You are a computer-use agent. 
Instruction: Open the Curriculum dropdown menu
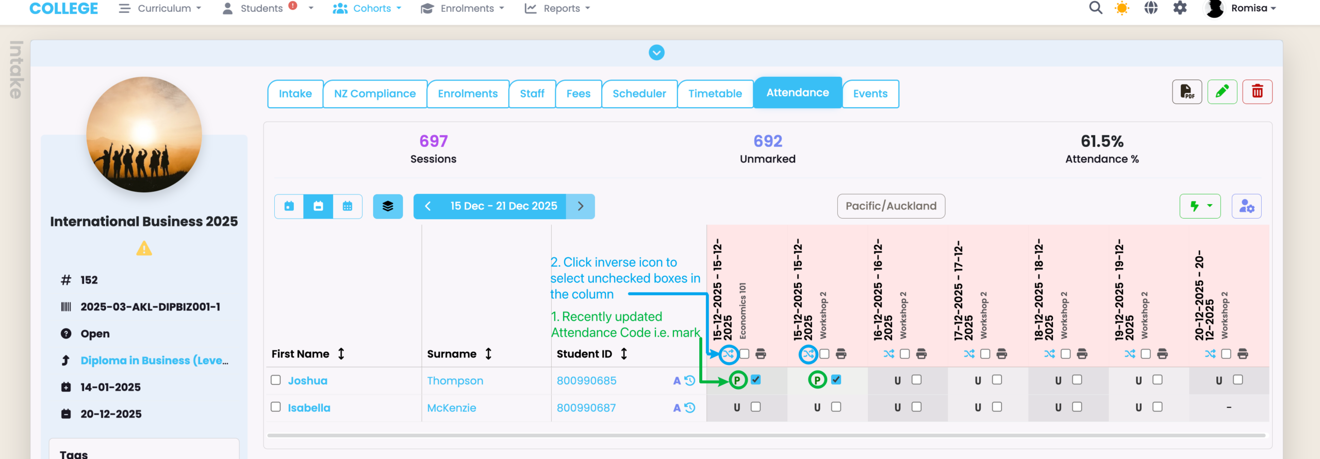coord(160,8)
